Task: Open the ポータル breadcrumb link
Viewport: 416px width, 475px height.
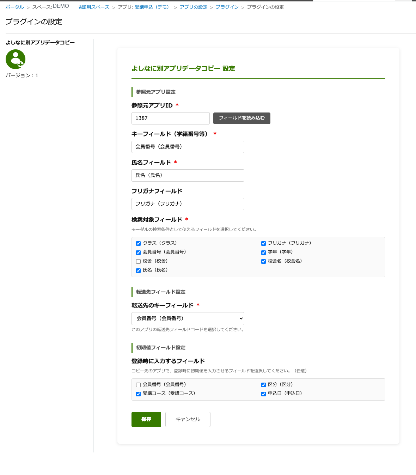Action: coord(15,7)
